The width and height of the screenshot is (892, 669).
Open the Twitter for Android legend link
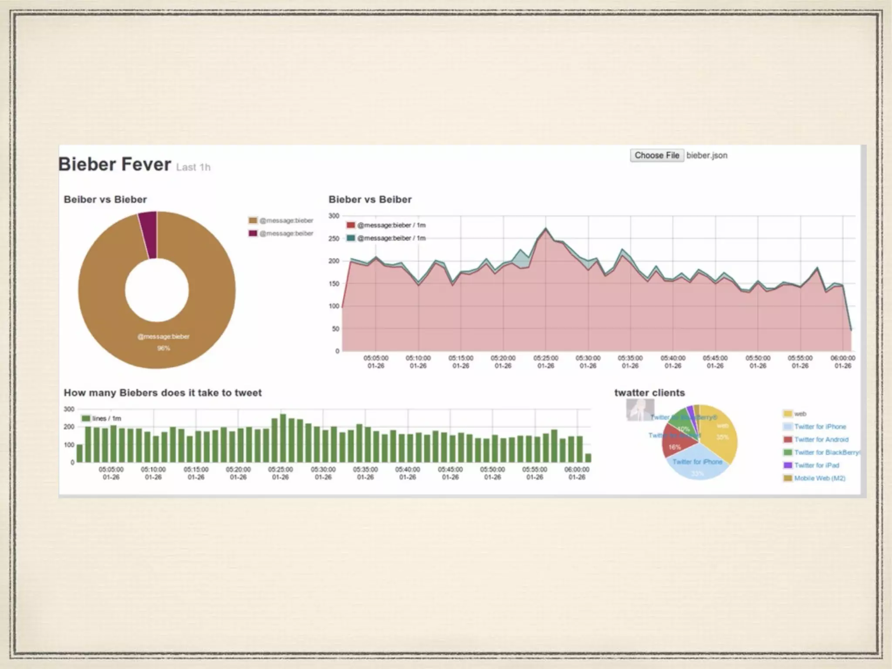[821, 439]
